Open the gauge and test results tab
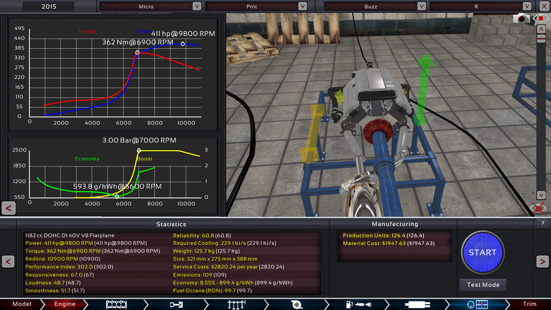551x310 pixels. coord(478,304)
